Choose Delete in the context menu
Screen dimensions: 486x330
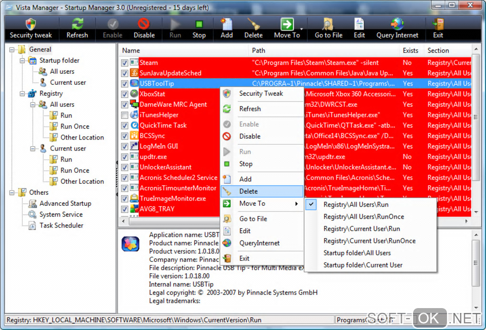click(262, 191)
